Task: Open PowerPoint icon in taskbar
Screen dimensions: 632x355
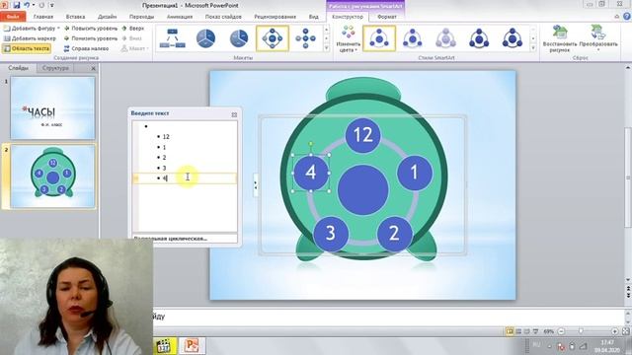Action: [192, 346]
